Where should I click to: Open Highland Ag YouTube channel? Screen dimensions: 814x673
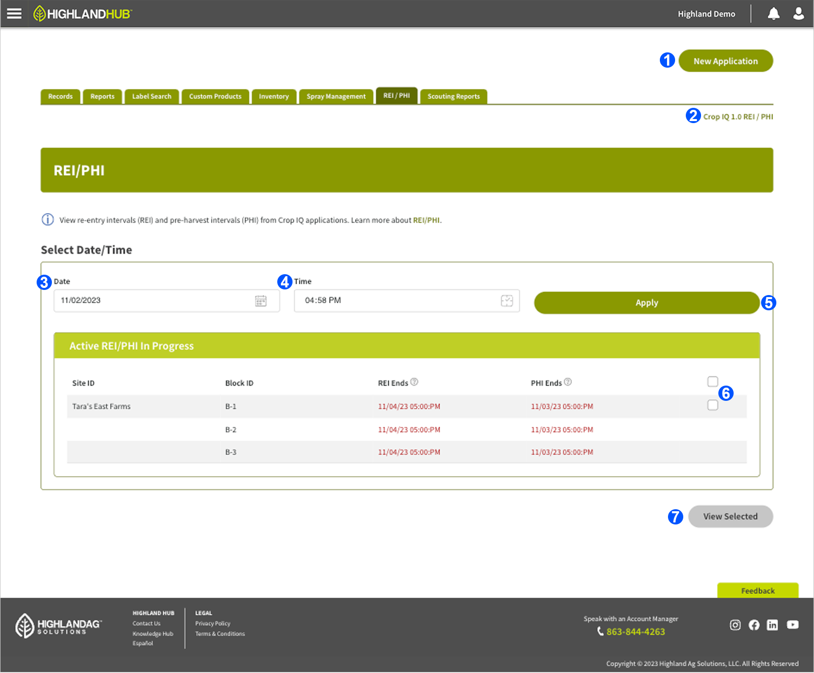pyautogui.click(x=793, y=625)
